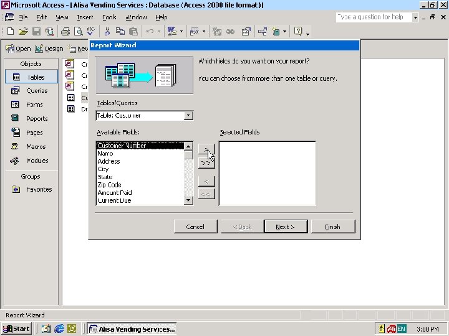The width and height of the screenshot is (449, 336).
Task: Open the File menu
Action: [x=23, y=17]
